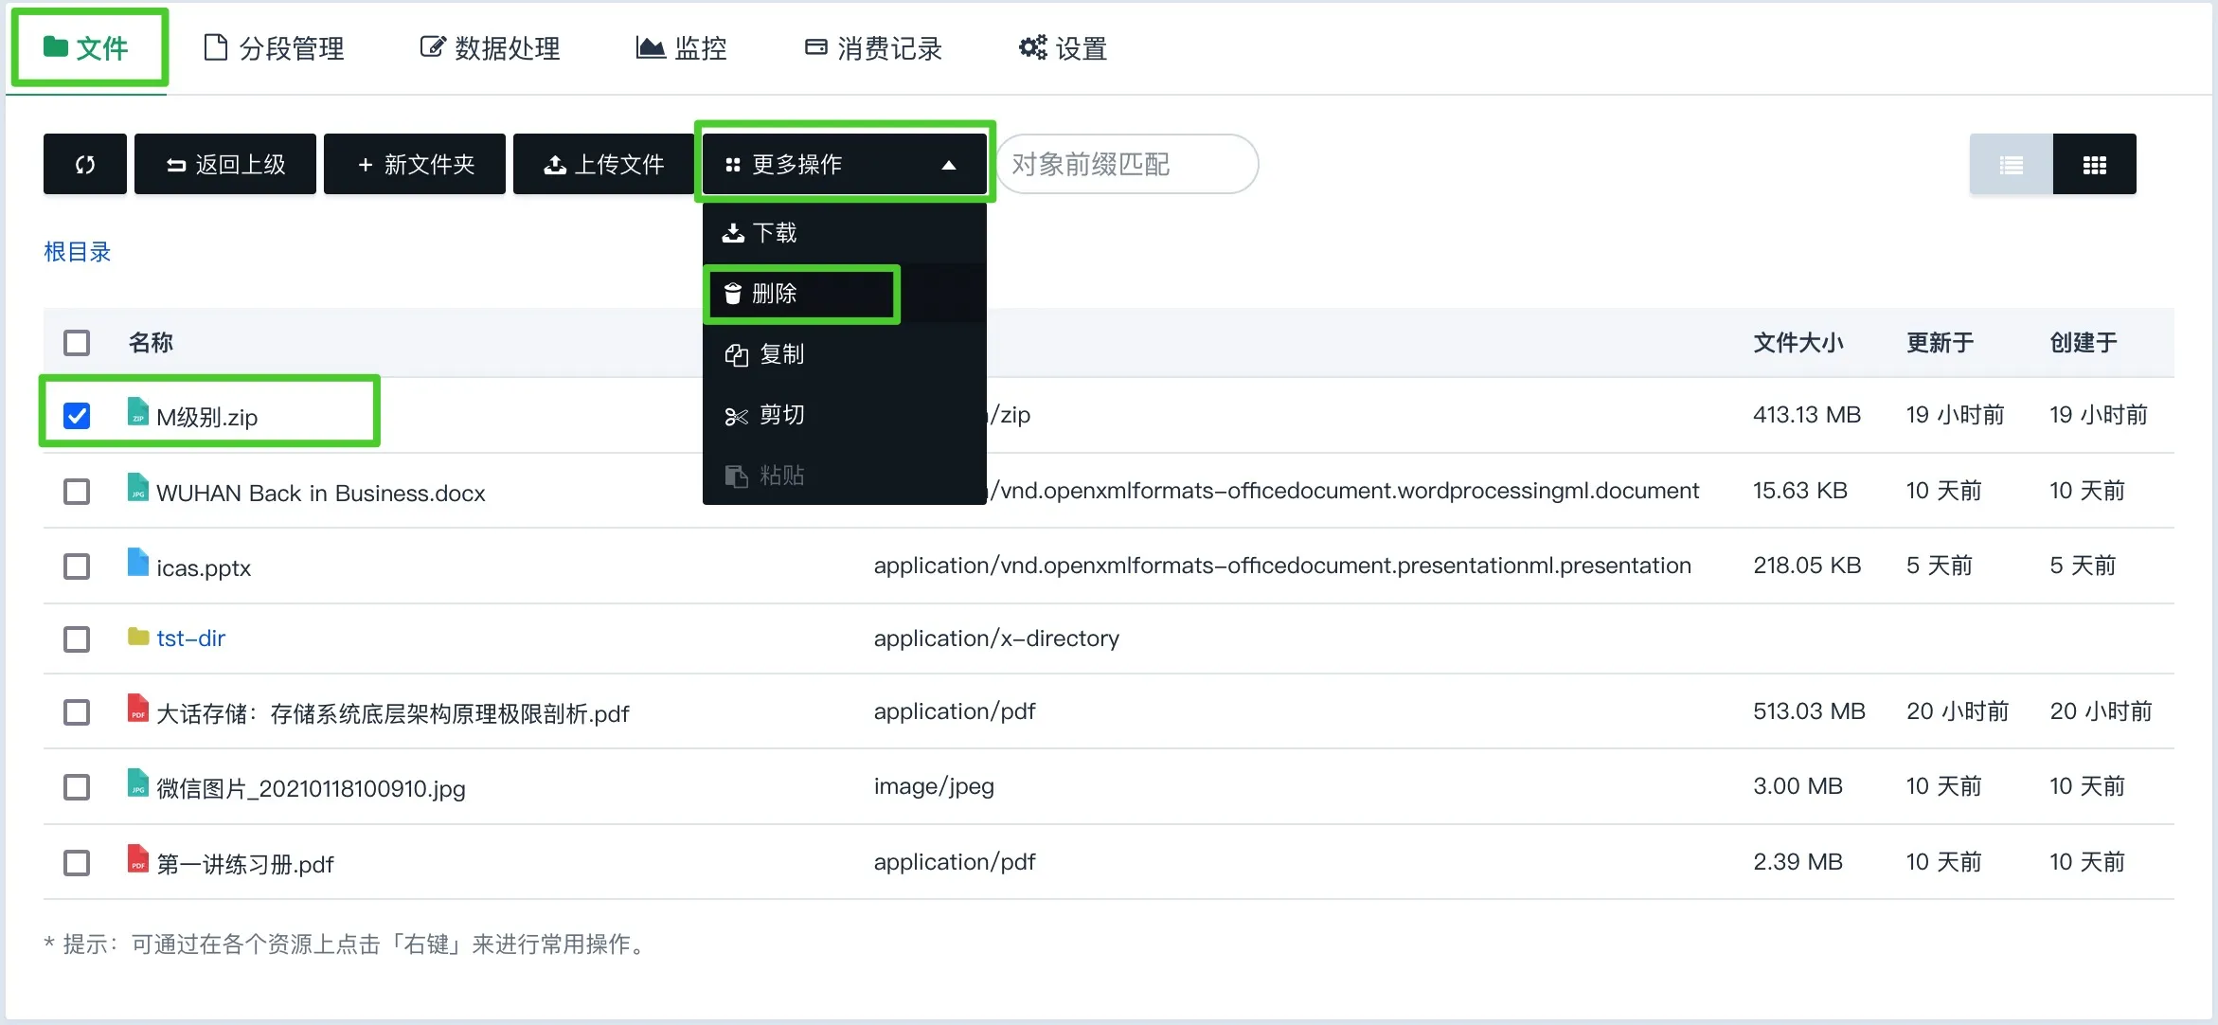
Task: Switch to list view icon
Action: (x=2010, y=164)
